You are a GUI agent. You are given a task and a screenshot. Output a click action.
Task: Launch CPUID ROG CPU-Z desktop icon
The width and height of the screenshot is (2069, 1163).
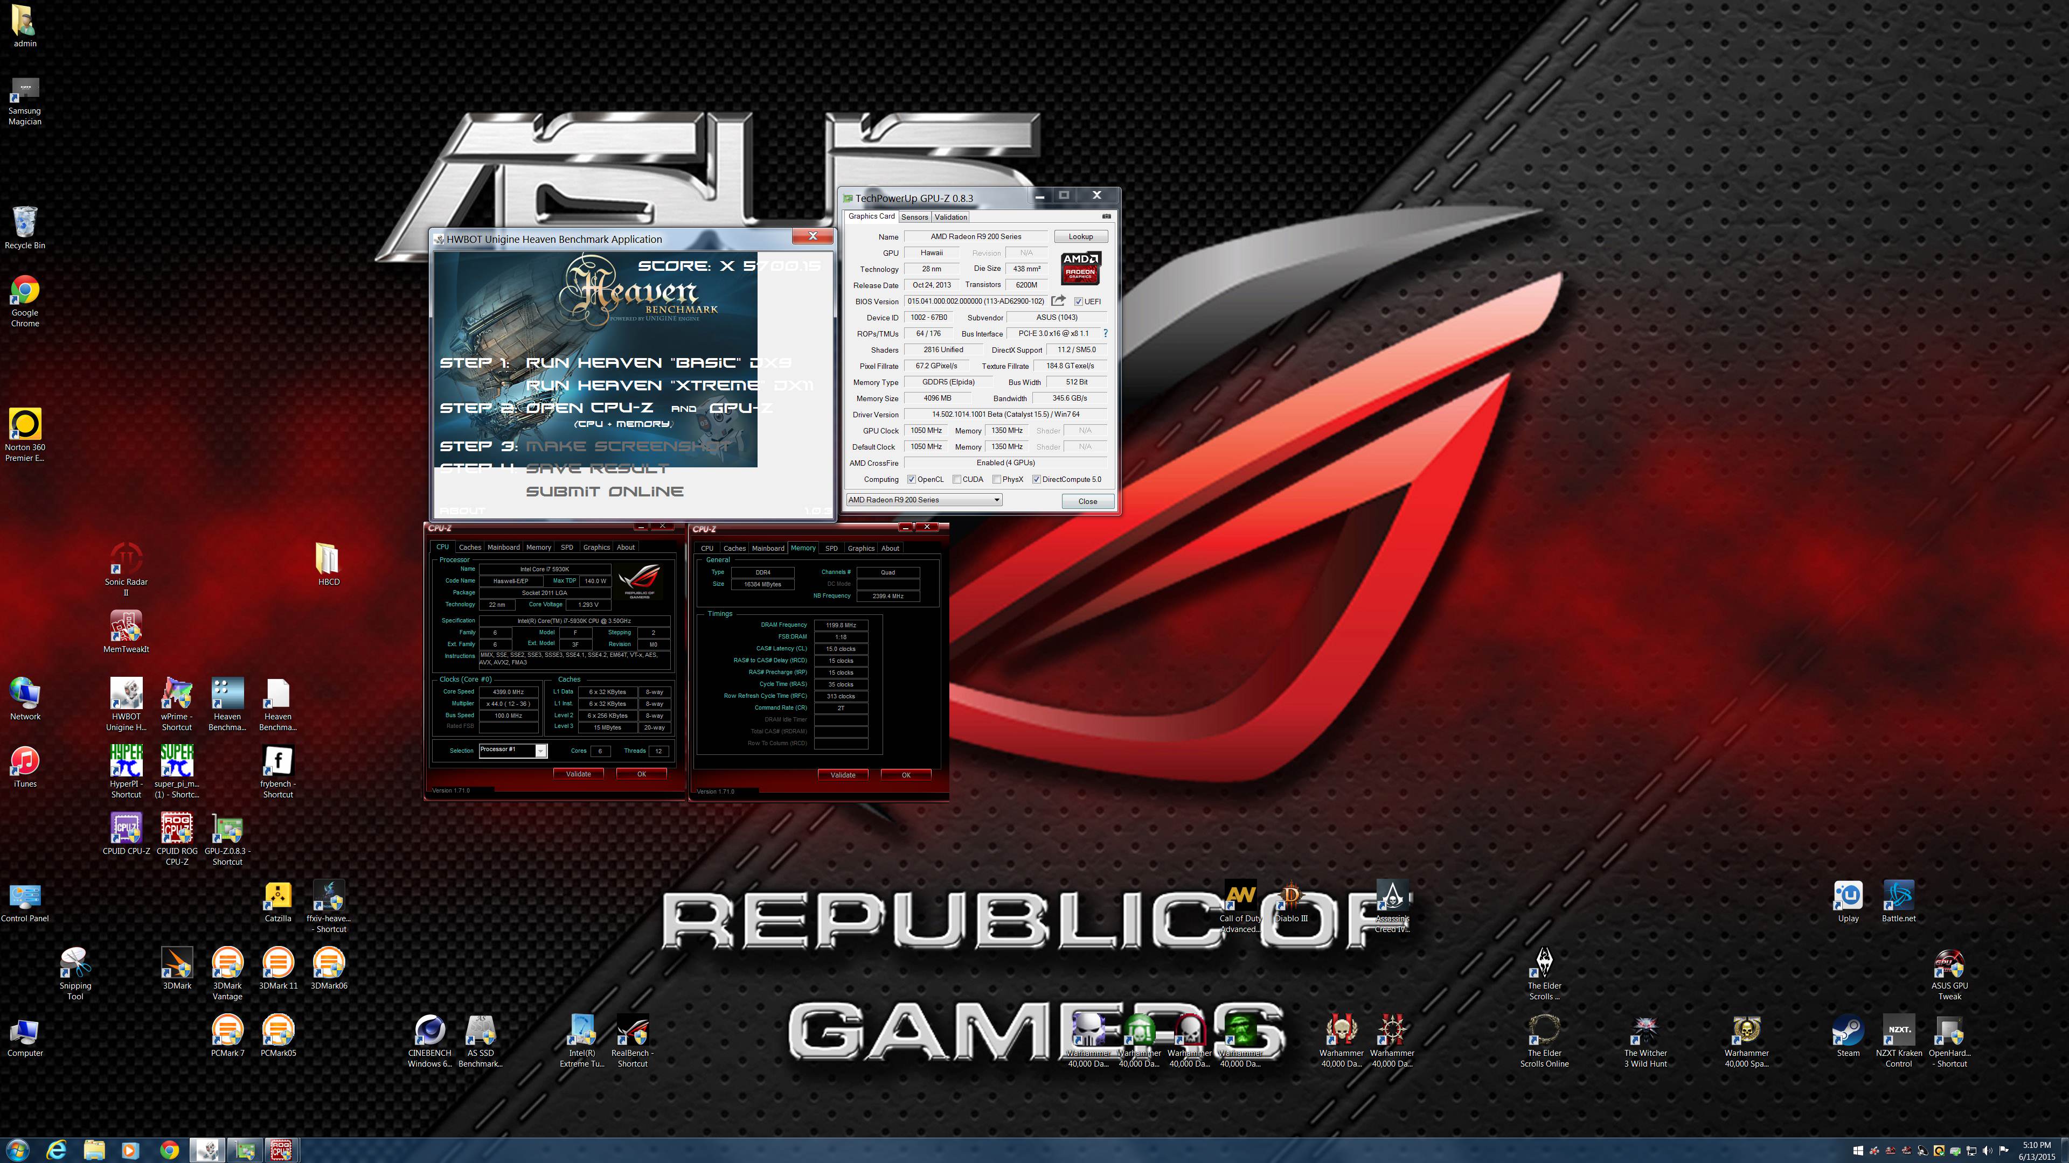tap(177, 839)
